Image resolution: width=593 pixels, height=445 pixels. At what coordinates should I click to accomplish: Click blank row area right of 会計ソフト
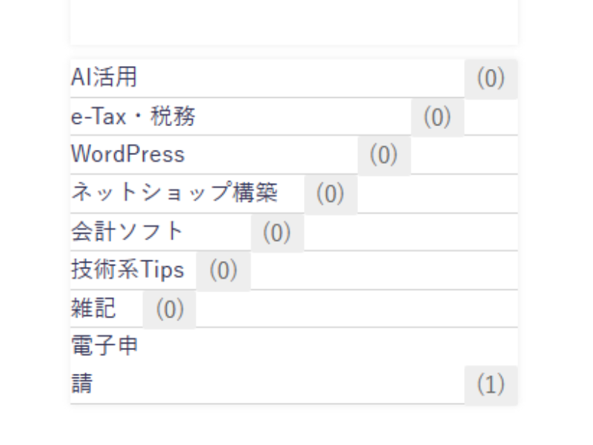pyautogui.click(x=411, y=233)
